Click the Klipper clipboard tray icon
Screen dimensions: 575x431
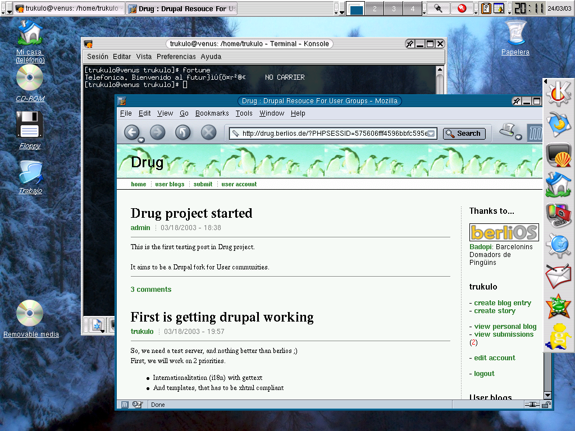click(486, 8)
